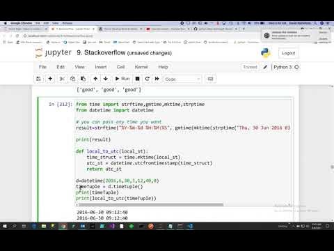Click the horizontal scrollbar under the code cell

(151, 205)
